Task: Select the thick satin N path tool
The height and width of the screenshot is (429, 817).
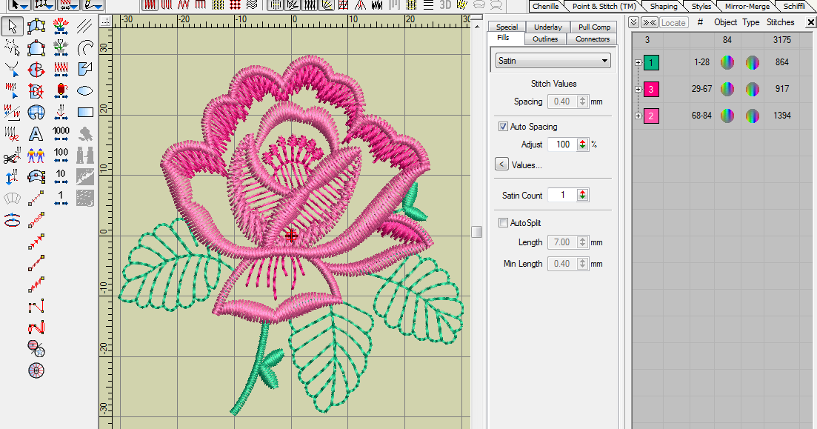Action: (36, 327)
